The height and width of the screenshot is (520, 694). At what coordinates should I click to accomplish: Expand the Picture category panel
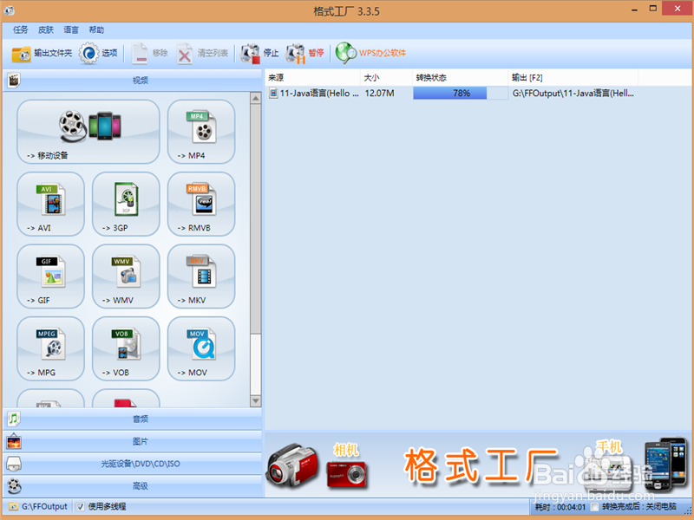pos(133,441)
